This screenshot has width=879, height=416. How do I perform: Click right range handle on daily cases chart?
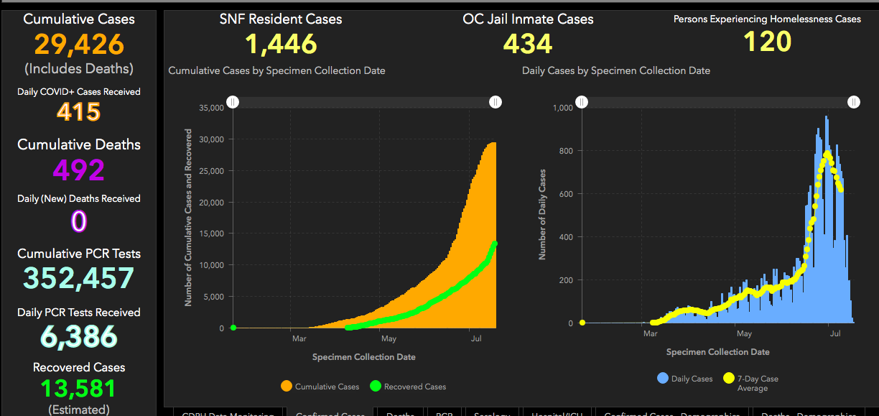[x=853, y=102]
